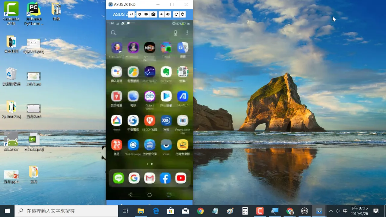Tap the phone search magnifier icon
Viewport: 386px width, 217px height.
(113, 33)
